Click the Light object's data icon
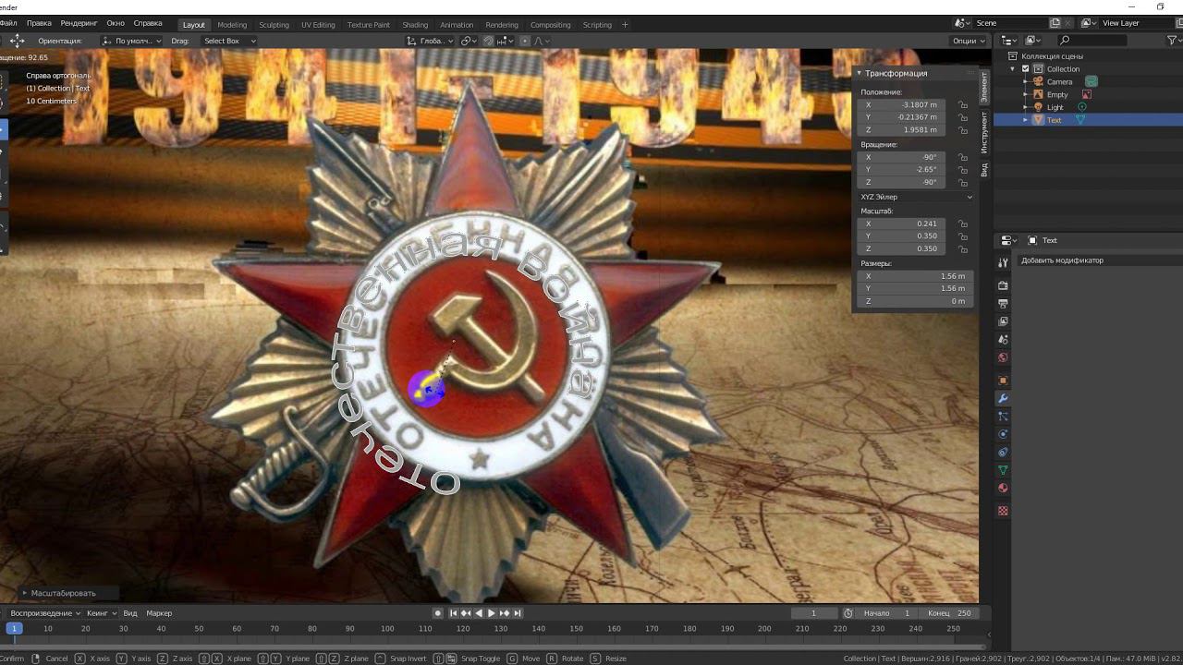The width and height of the screenshot is (1183, 665). tap(1081, 107)
